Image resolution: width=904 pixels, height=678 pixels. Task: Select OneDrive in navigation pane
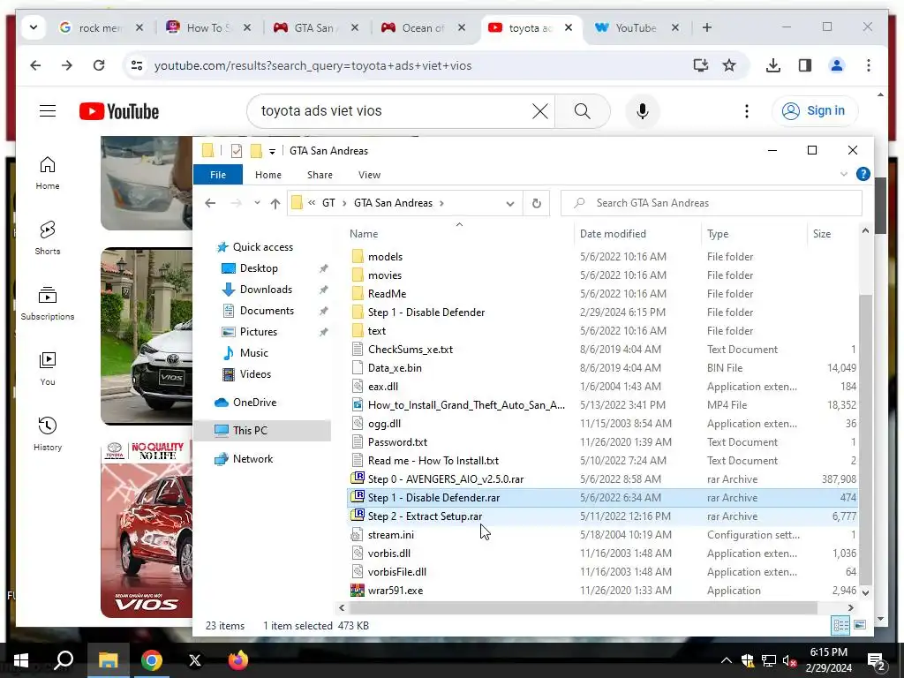(x=254, y=403)
